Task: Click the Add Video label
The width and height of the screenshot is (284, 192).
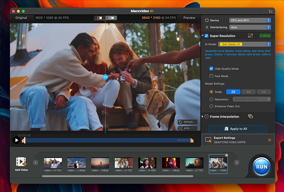Action: point(21,170)
